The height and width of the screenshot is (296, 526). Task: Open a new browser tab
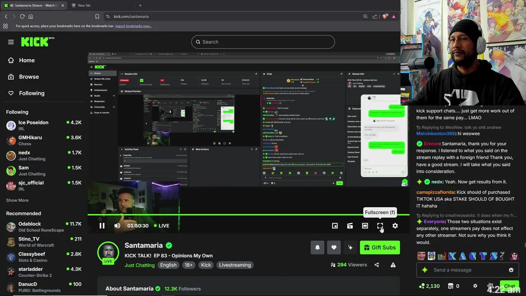point(140,5)
